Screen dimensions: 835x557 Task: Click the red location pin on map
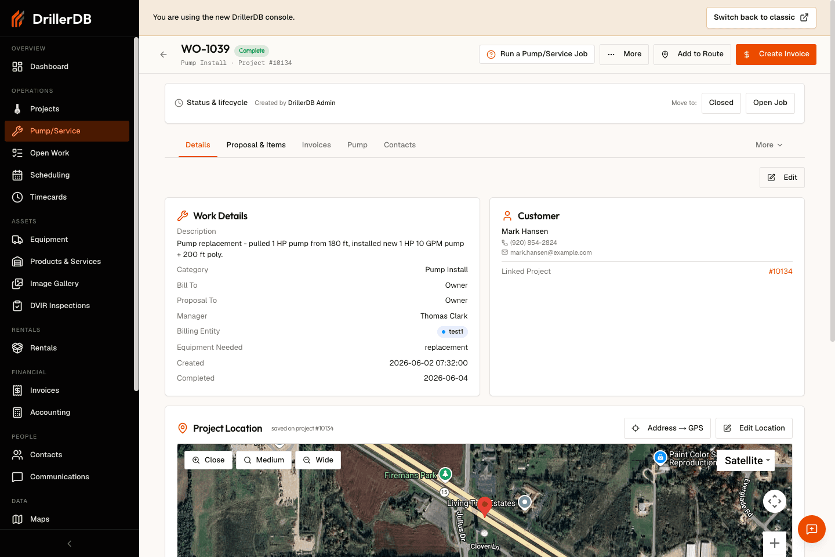(x=485, y=507)
